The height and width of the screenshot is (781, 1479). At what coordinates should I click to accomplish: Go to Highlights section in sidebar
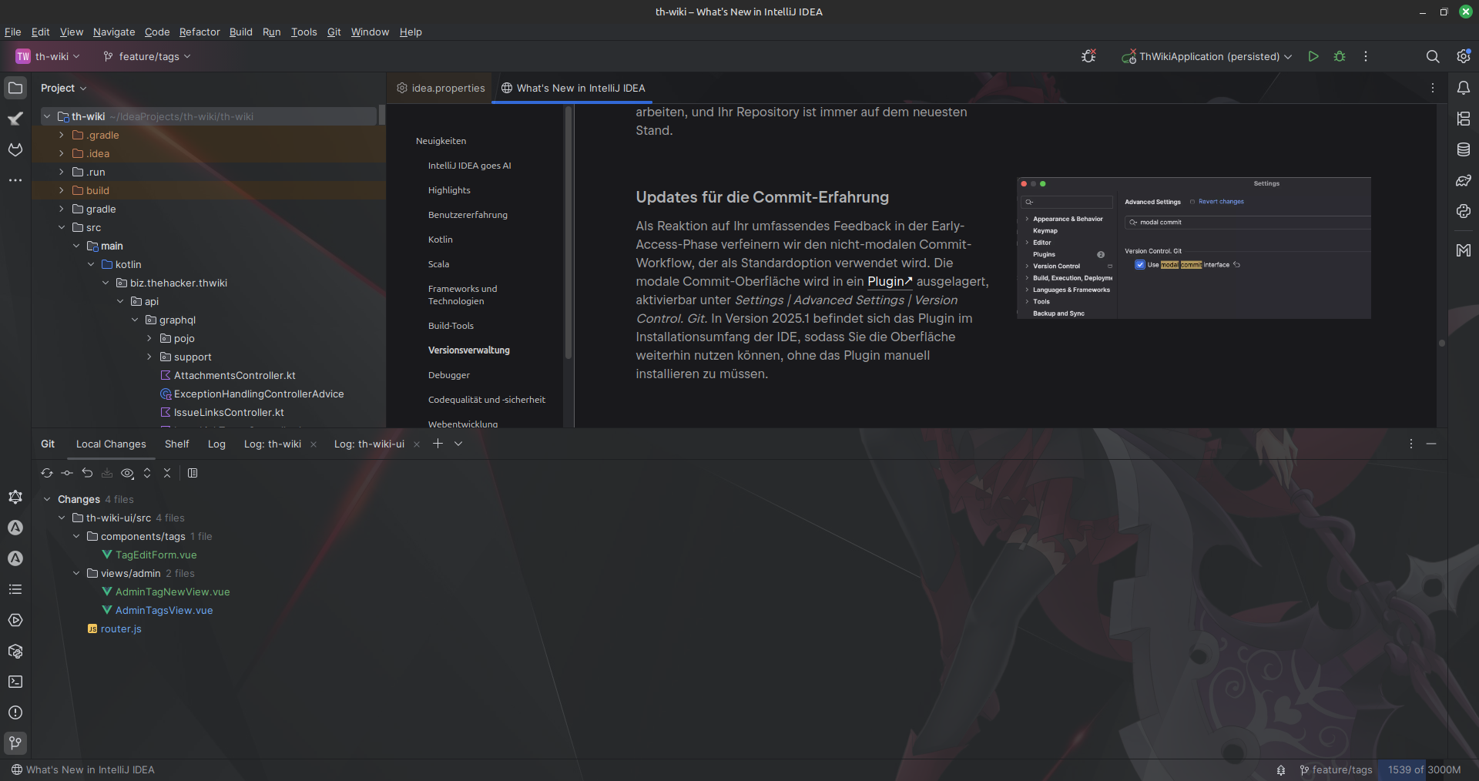click(449, 190)
